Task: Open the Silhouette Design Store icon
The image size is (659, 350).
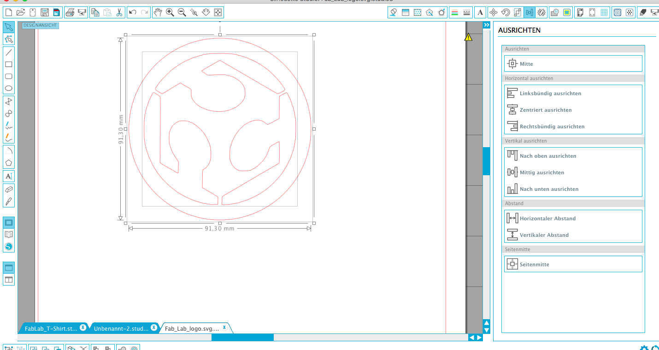Action: [9, 247]
